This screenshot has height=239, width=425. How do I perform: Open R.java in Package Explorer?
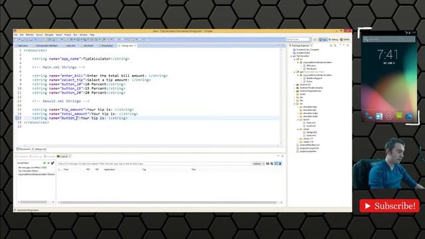(309, 82)
